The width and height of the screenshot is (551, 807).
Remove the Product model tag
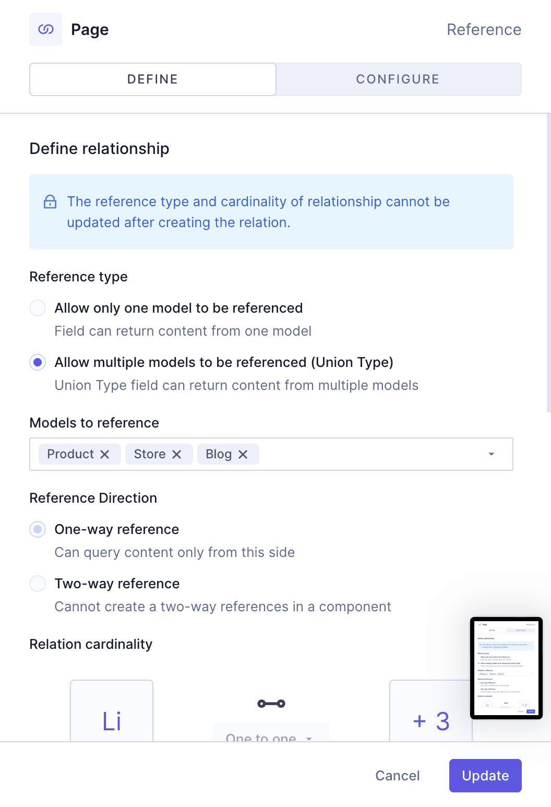tap(105, 454)
